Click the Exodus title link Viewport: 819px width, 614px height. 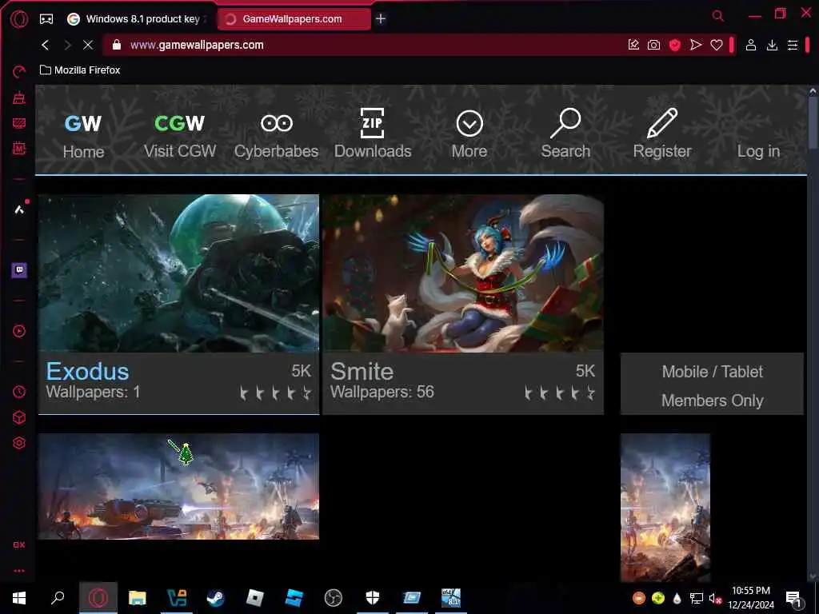click(87, 371)
